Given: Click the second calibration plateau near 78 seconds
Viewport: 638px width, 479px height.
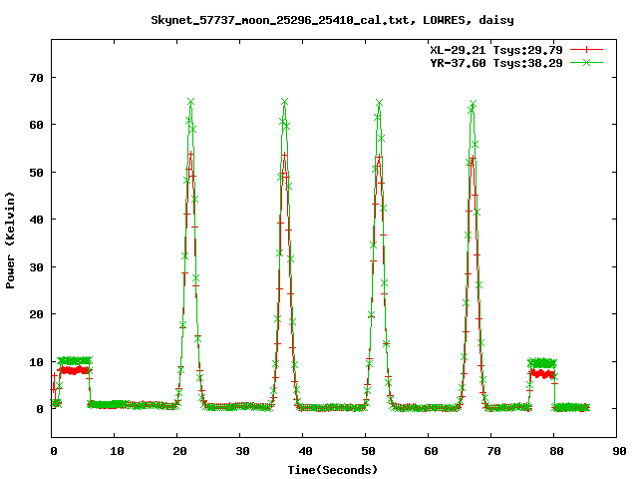Looking at the screenshot, I should (x=541, y=368).
